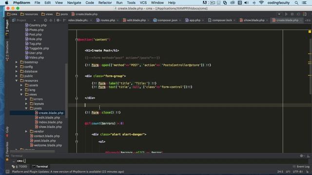This screenshot has width=312, height=175.
Task: Expand the layouts folder
Action: (26, 104)
